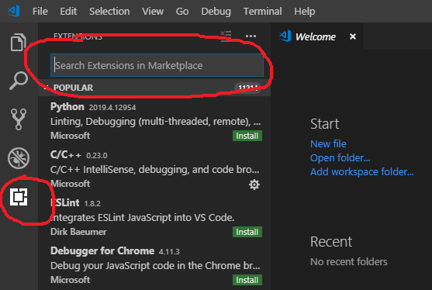The width and height of the screenshot is (432, 290).
Task: Open the Extensions panel more actions ellipsis
Action: [x=251, y=36]
